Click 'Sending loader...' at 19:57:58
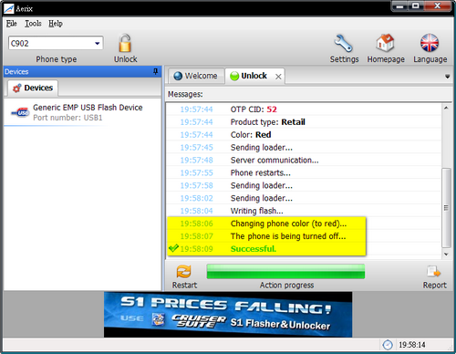Screen dimensions: 456x354 click(262, 185)
